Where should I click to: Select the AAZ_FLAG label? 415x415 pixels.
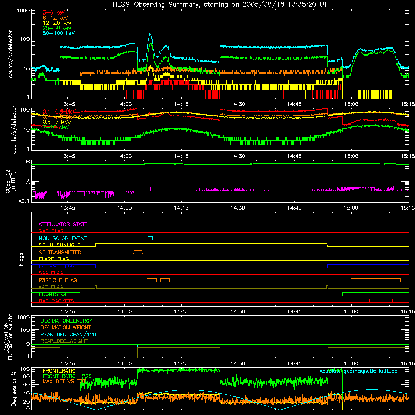(x=51, y=287)
